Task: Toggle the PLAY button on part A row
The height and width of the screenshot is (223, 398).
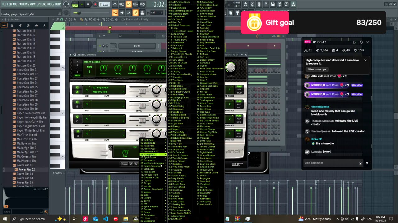Action: point(239,87)
